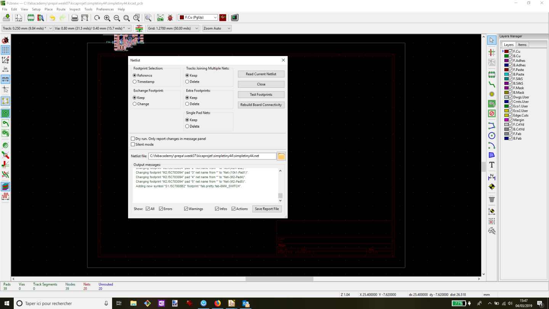Open the scripting console icon
The height and width of the screenshot is (309, 549).
pos(234,18)
